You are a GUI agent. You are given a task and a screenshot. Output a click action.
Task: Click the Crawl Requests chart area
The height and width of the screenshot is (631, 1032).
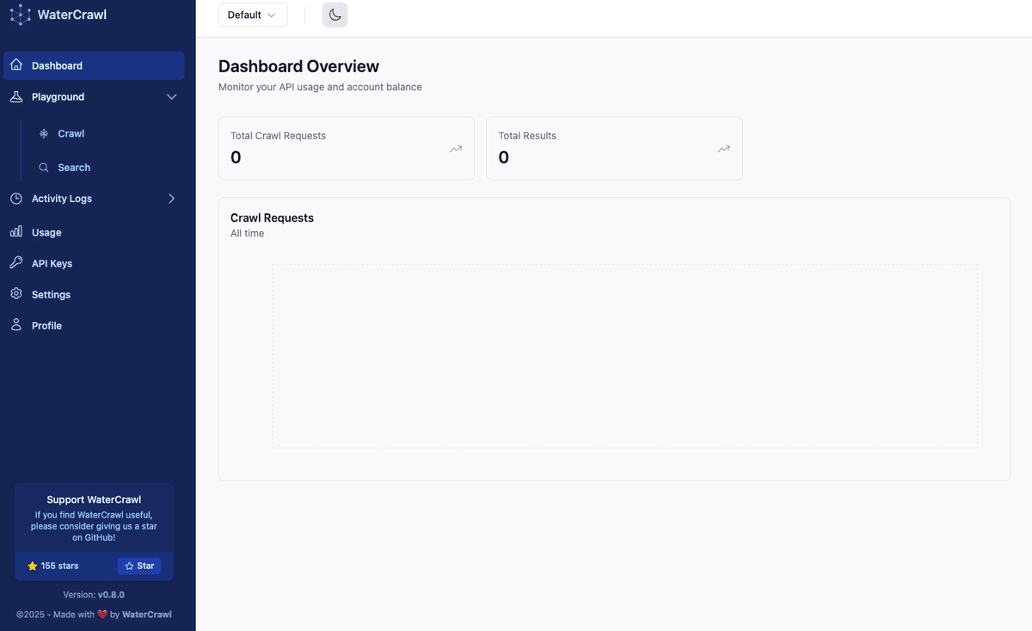[624, 356]
